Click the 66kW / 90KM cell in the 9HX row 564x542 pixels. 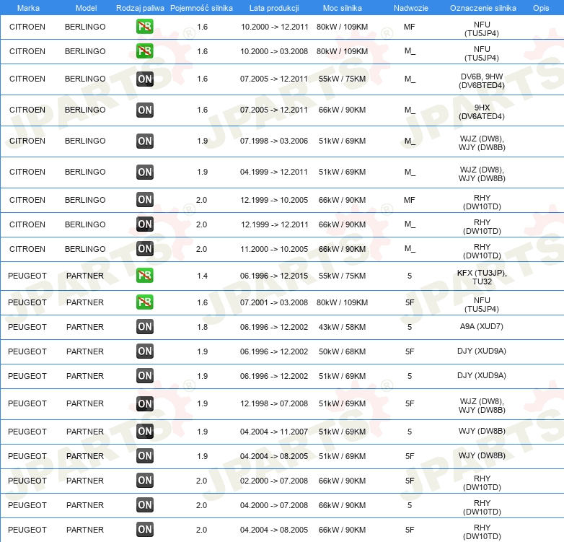(342, 110)
